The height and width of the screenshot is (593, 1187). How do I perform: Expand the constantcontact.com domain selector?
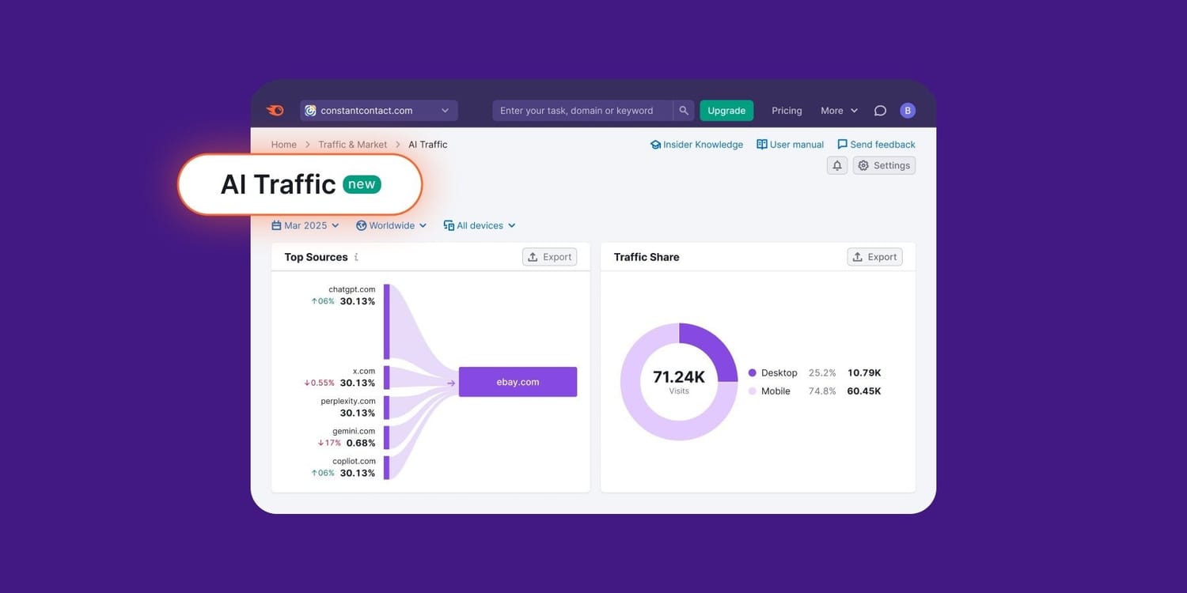pyautogui.click(x=445, y=110)
